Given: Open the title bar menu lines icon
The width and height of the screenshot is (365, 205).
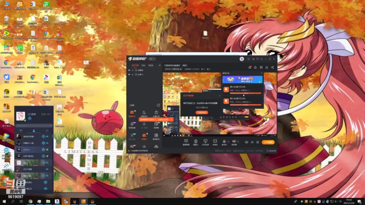Looking at the screenshot, I should (261, 59).
